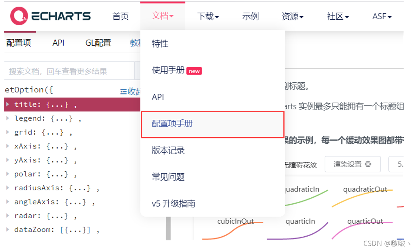Expand the yAxis option arrow
Image resolution: width=416 pixels, height=250 pixels.
point(8,160)
